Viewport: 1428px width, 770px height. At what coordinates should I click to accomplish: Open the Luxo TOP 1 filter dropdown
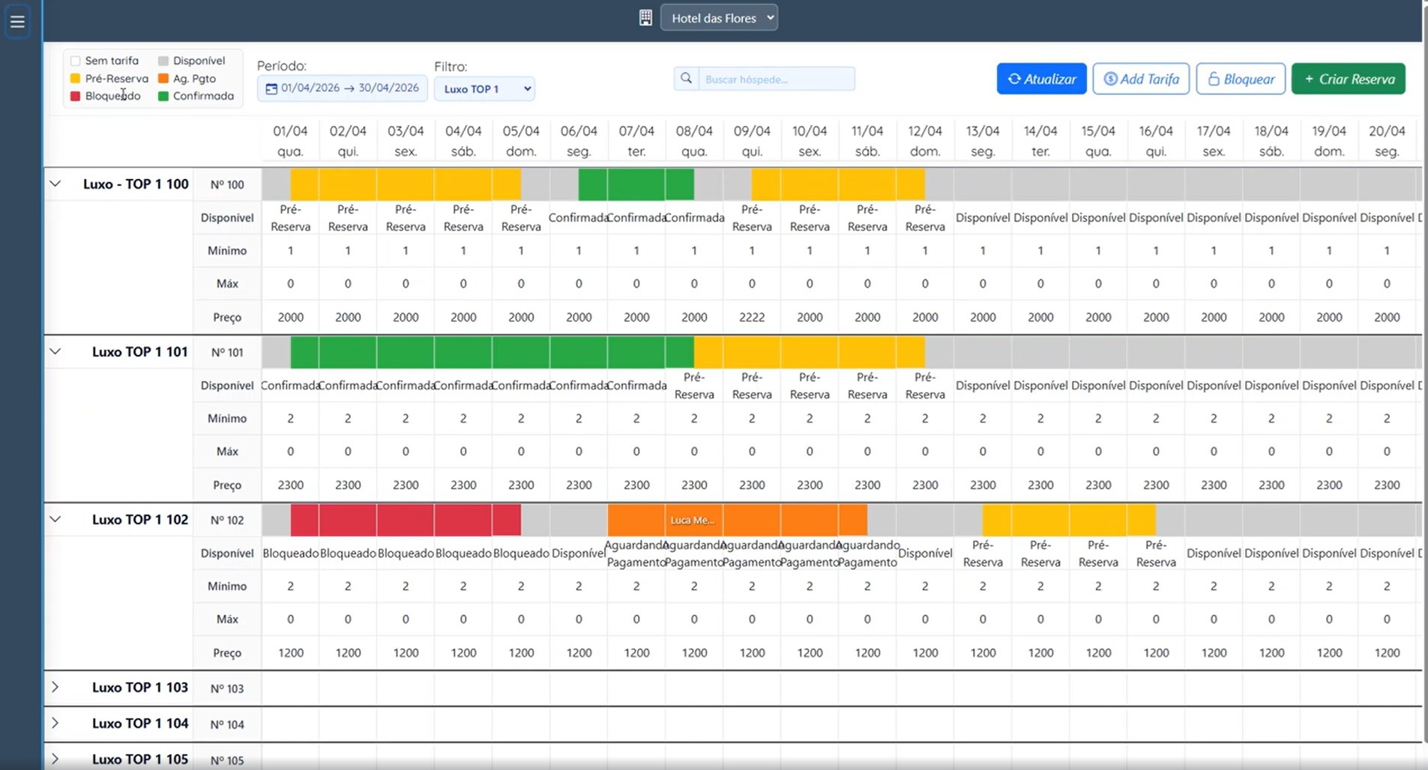tap(484, 88)
